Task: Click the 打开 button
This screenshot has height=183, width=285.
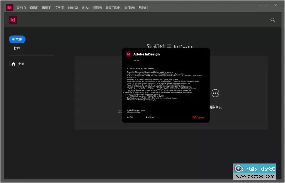Action: coord(17,48)
